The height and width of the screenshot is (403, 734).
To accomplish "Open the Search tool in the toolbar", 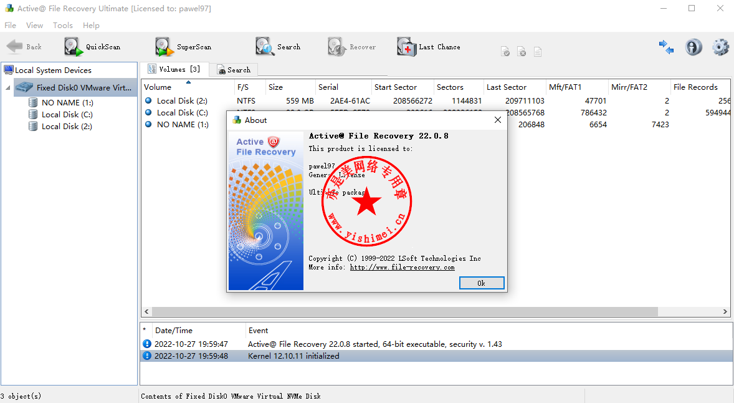I will pos(278,47).
